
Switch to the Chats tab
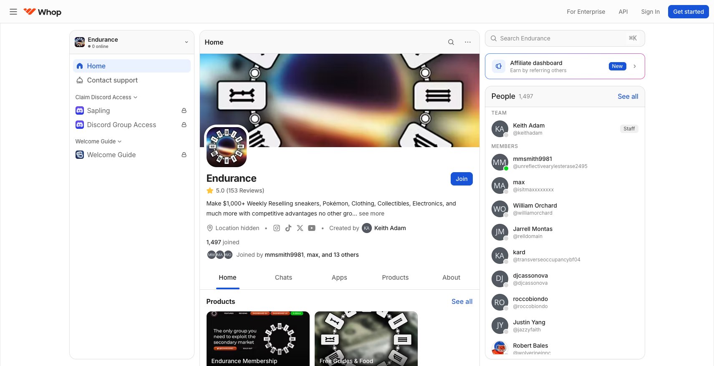[283, 278]
